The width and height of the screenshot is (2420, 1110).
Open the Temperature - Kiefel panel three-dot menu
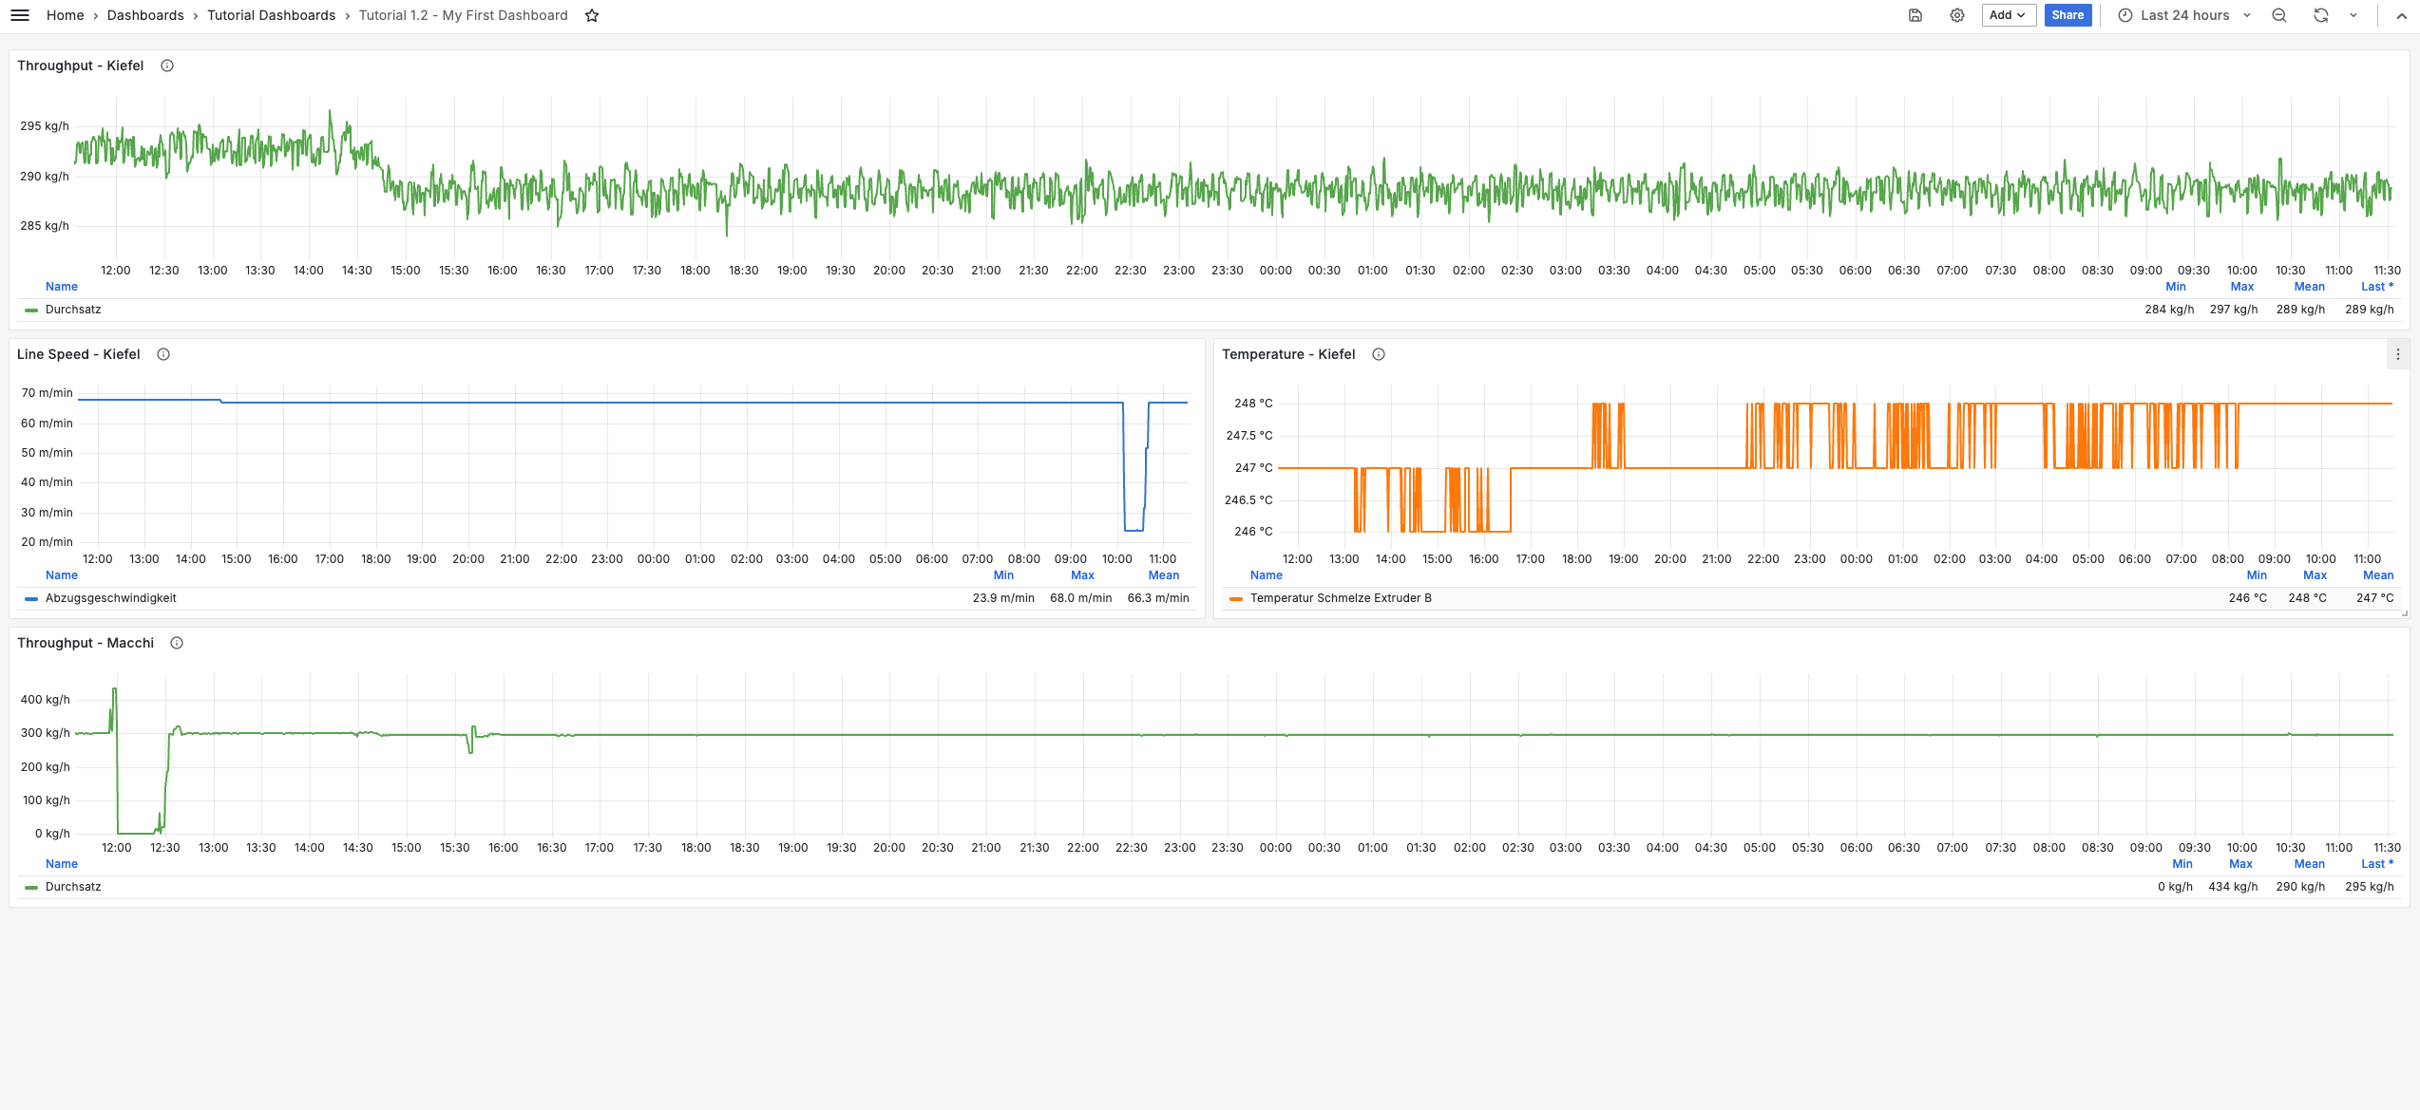pos(2398,354)
